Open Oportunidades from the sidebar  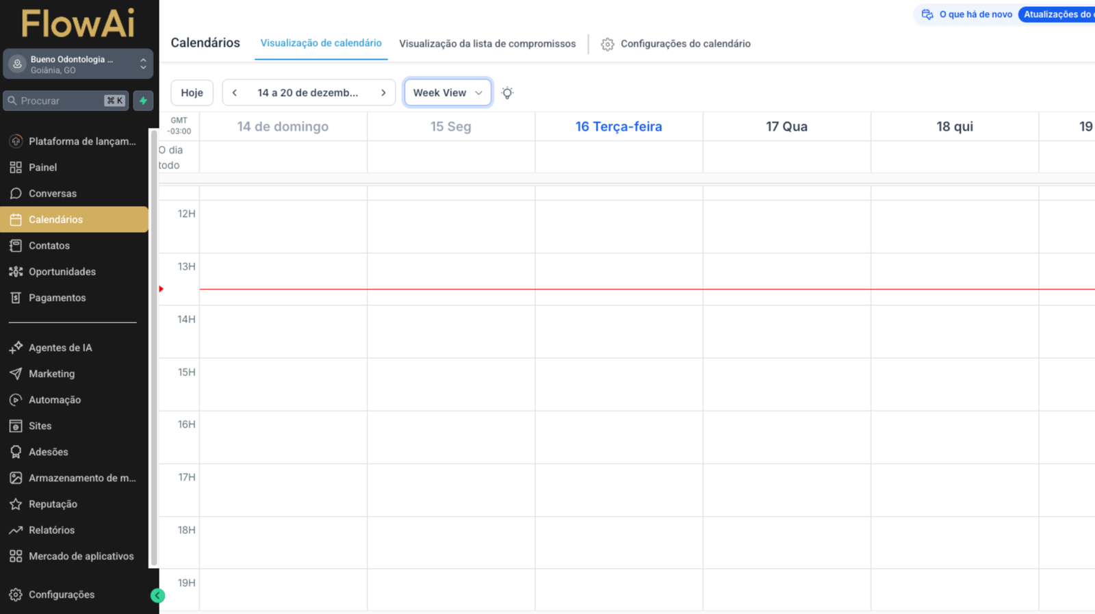(x=62, y=272)
